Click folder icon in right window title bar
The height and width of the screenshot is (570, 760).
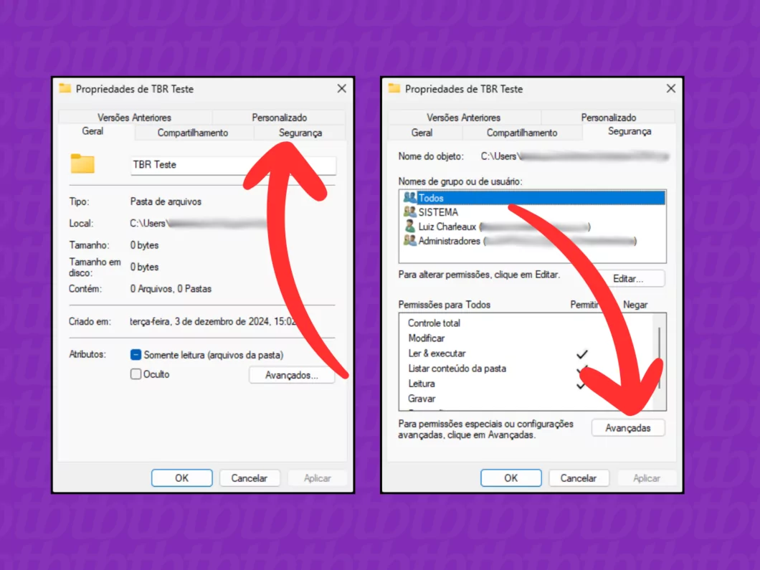(x=394, y=88)
